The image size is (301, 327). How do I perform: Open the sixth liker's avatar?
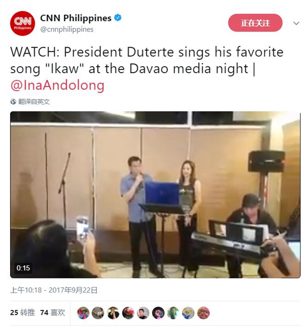pyautogui.click(x=158, y=313)
